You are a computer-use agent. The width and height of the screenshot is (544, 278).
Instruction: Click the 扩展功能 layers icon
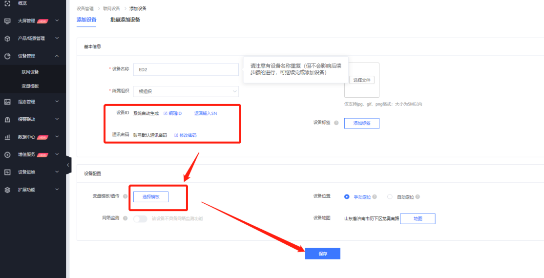[x=7, y=190]
